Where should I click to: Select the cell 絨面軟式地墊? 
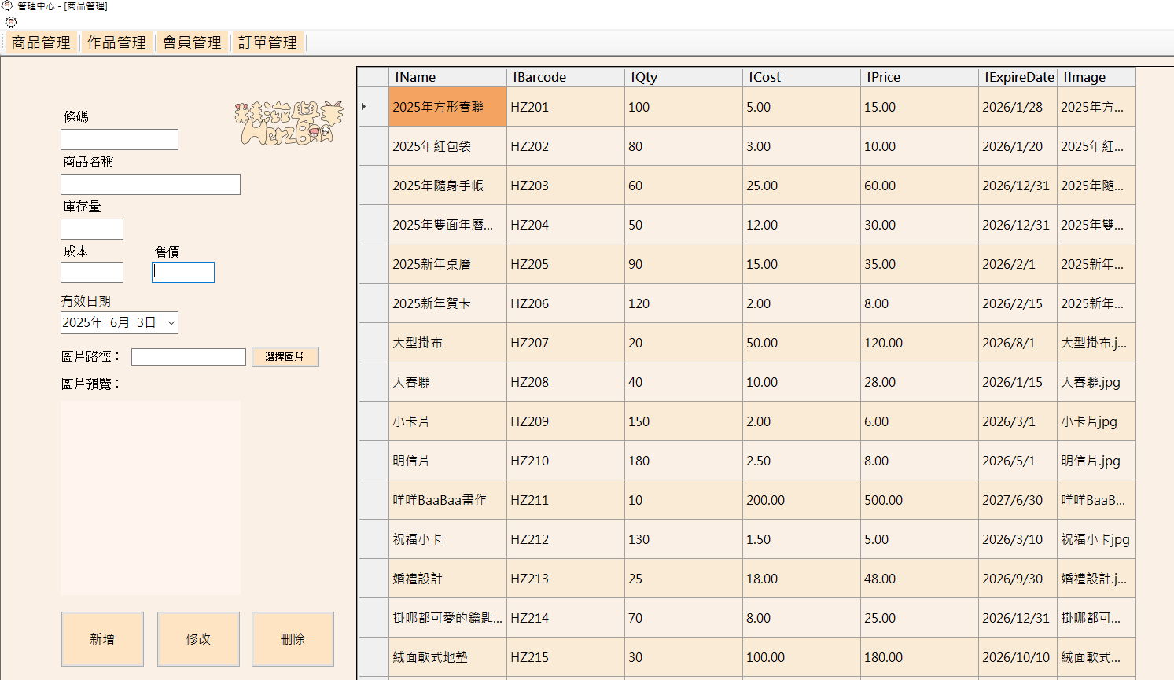(448, 657)
